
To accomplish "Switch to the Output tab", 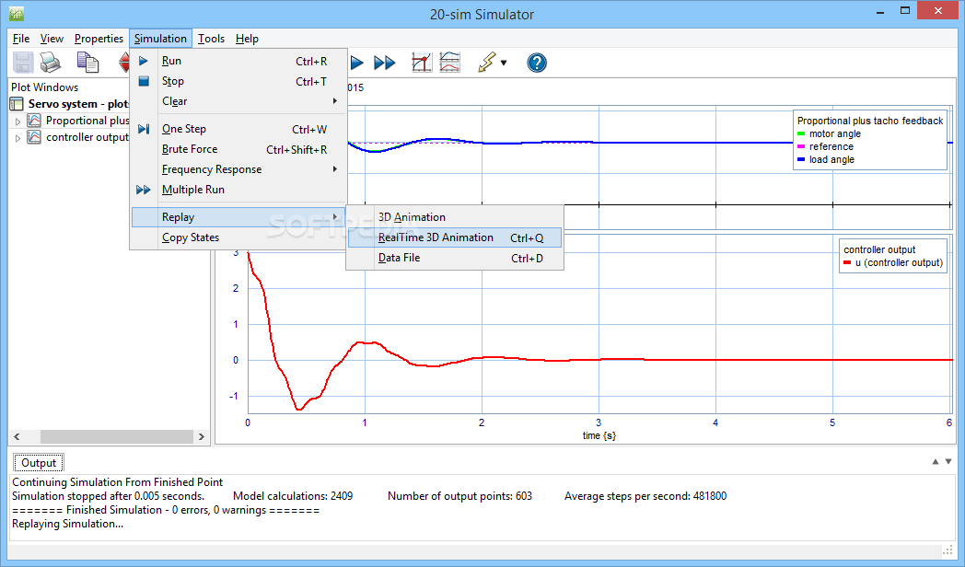I will pyautogui.click(x=38, y=462).
